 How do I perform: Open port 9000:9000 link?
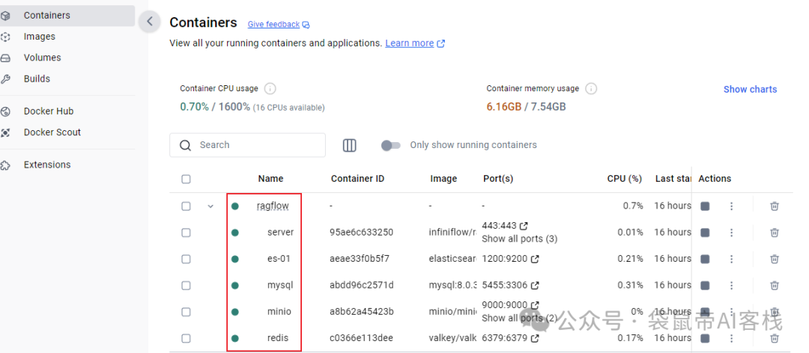point(510,305)
